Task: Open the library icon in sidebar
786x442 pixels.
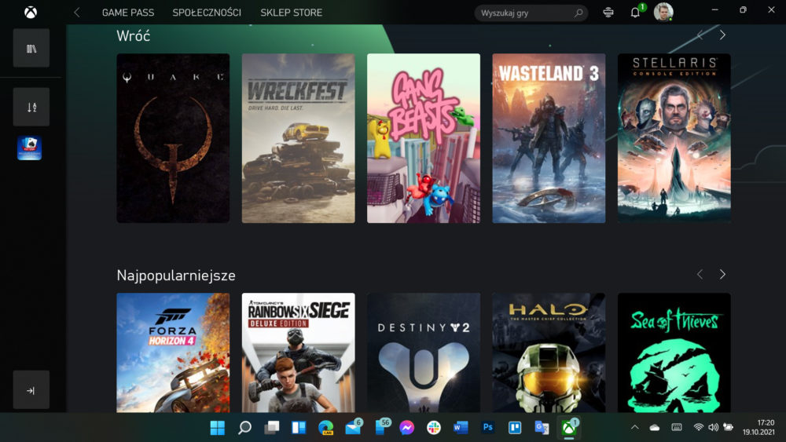Action: point(31,48)
